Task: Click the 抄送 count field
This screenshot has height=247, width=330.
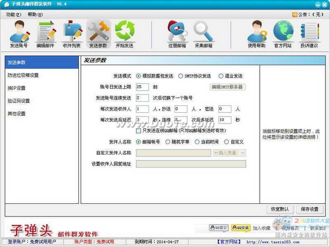Action: click(181, 109)
